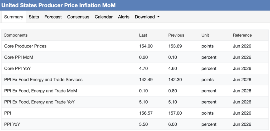Screen dimensions: 270x131
Task: View the Consensus tab
Action: [x=78, y=17]
